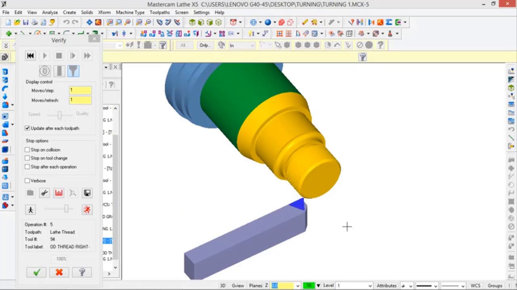This screenshot has height=290, width=517.
Task: Open the Level dropdown
Action: [x=370, y=286]
